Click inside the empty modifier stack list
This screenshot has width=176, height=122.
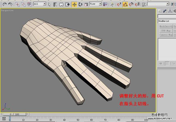tap(167, 49)
